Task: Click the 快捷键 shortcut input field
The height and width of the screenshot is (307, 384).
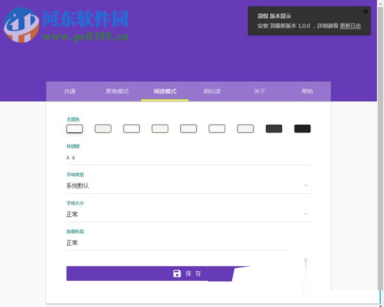Action: pos(188,158)
